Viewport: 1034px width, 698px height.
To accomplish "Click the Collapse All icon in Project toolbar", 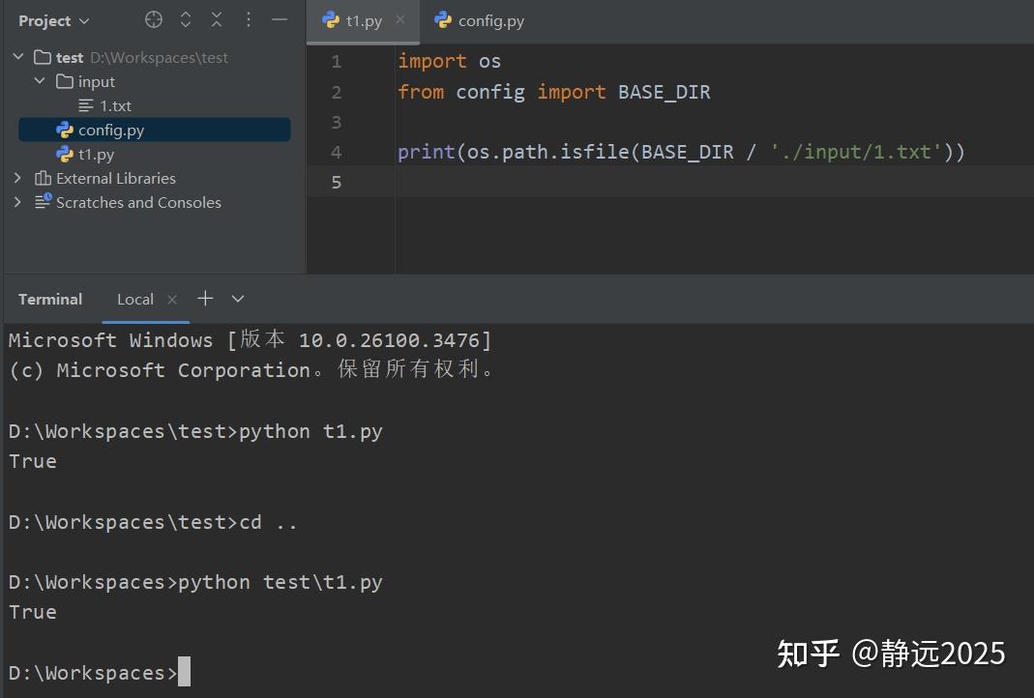I will pos(217,19).
